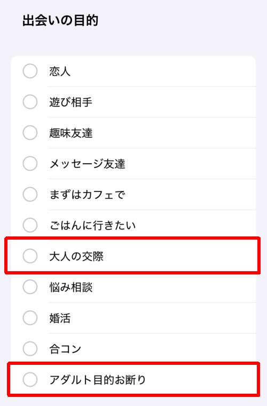Select the 大人の交際 radio button
Image resolution: width=267 pixels, height=406 pixels.
pyautogui.click(x=30, y=256)
